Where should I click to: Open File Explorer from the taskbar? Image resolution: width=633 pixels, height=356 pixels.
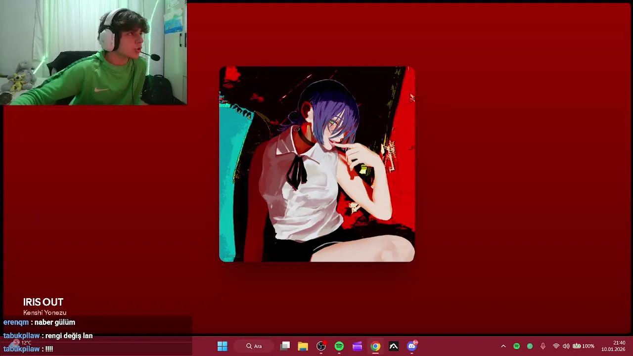[303, 346]
